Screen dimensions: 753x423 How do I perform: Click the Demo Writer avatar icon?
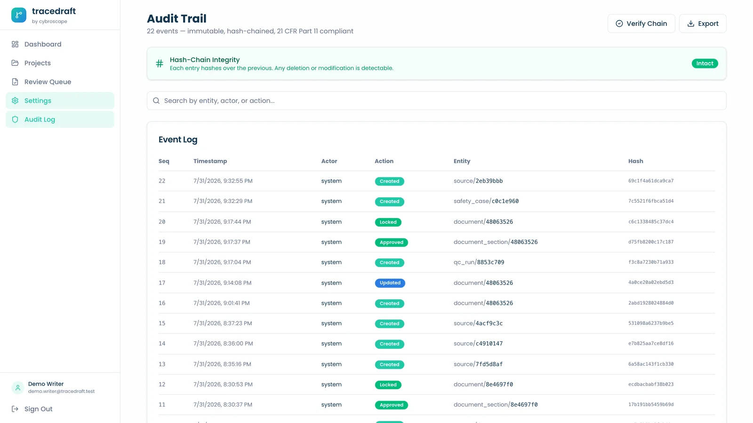click(x=18, y=388)
